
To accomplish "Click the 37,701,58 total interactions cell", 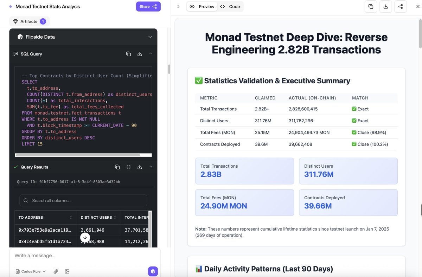I will (136, 230).
